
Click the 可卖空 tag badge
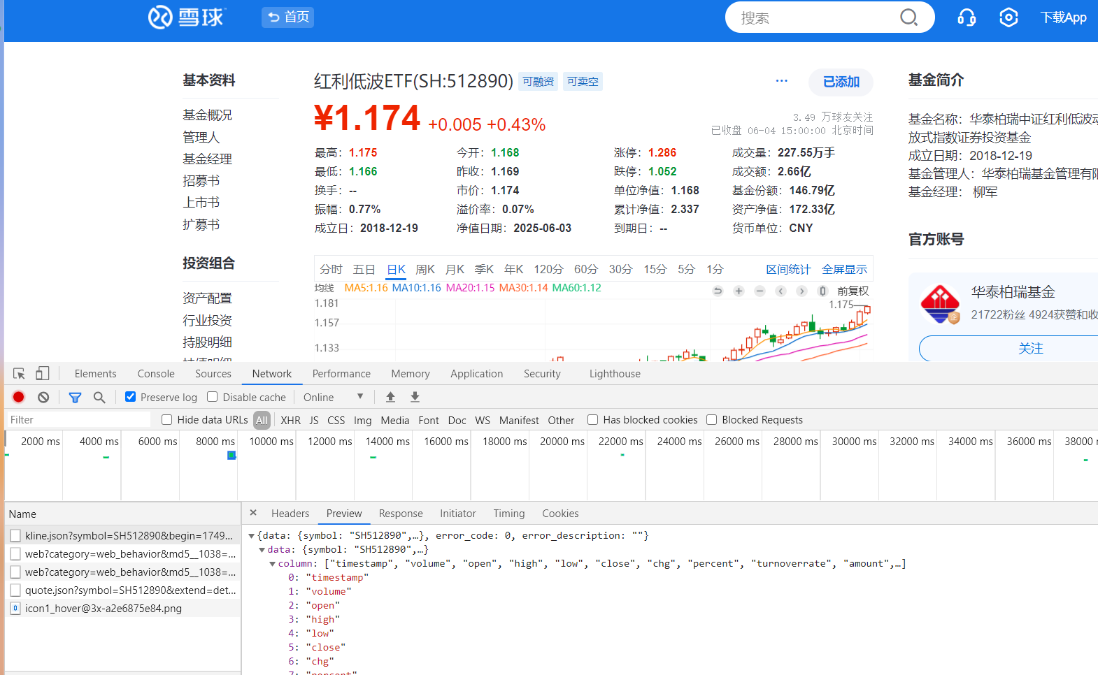583,82
